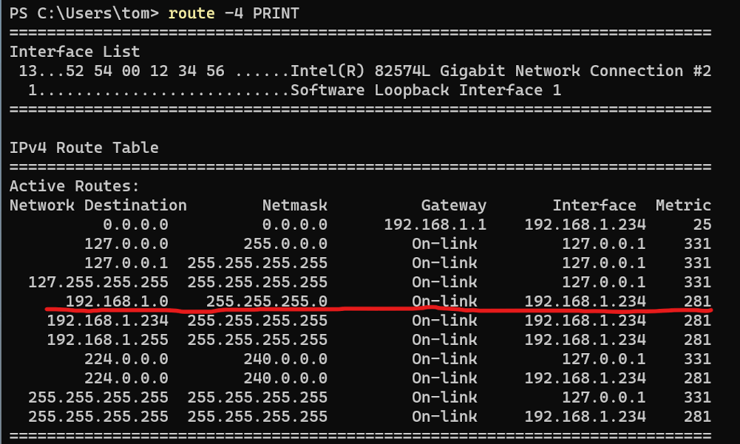This screenshot has height=444, width=740.
Task: Click the Netmask column header
Action: [294, 205]
